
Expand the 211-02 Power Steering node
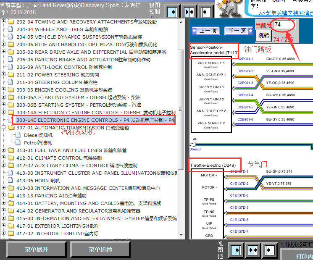click(x=3, y=74)
